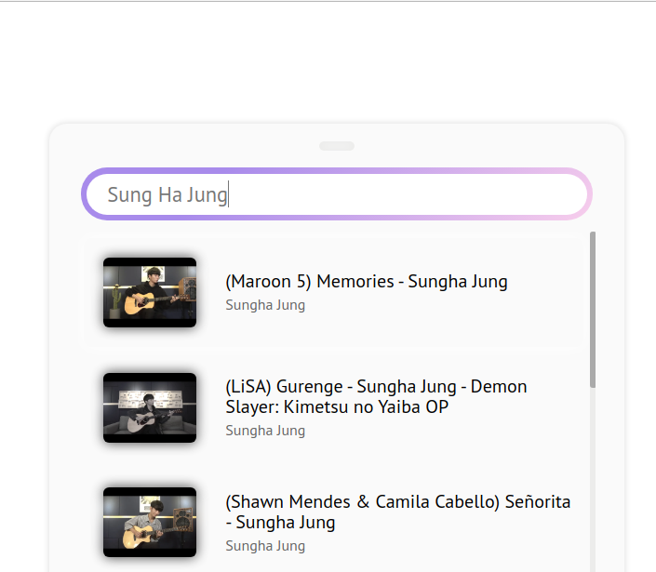Click Sungha Jung channel name under Gurenge
This screenshot has height=572, width=656.
click(x=265, y=431)
